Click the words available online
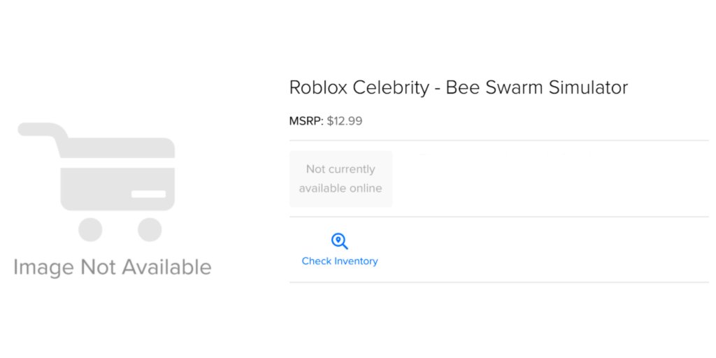716x358 pixels. coord(341,188)
